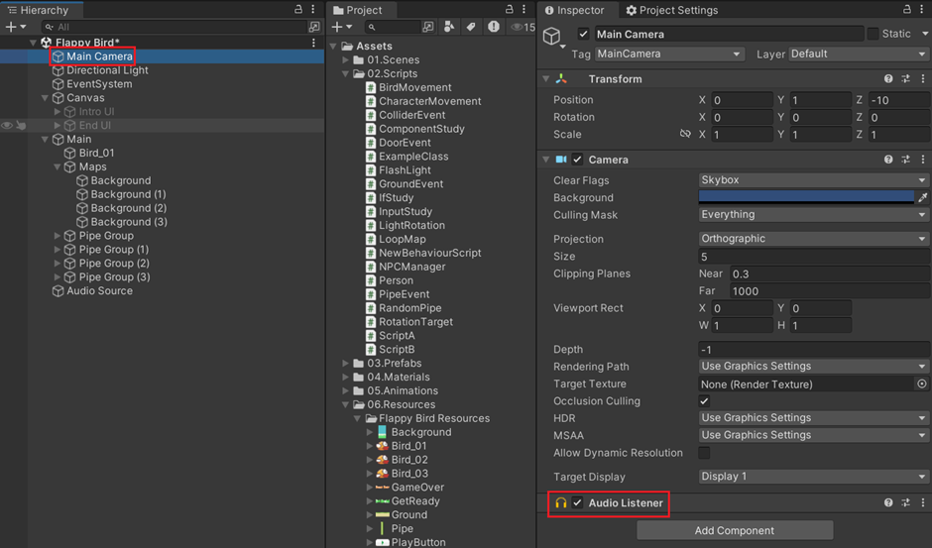Image resolution: width=932 pixels, height=548 pixels.
Task: Click the Inspector panel lock icon
Action: tap(907, 10)
